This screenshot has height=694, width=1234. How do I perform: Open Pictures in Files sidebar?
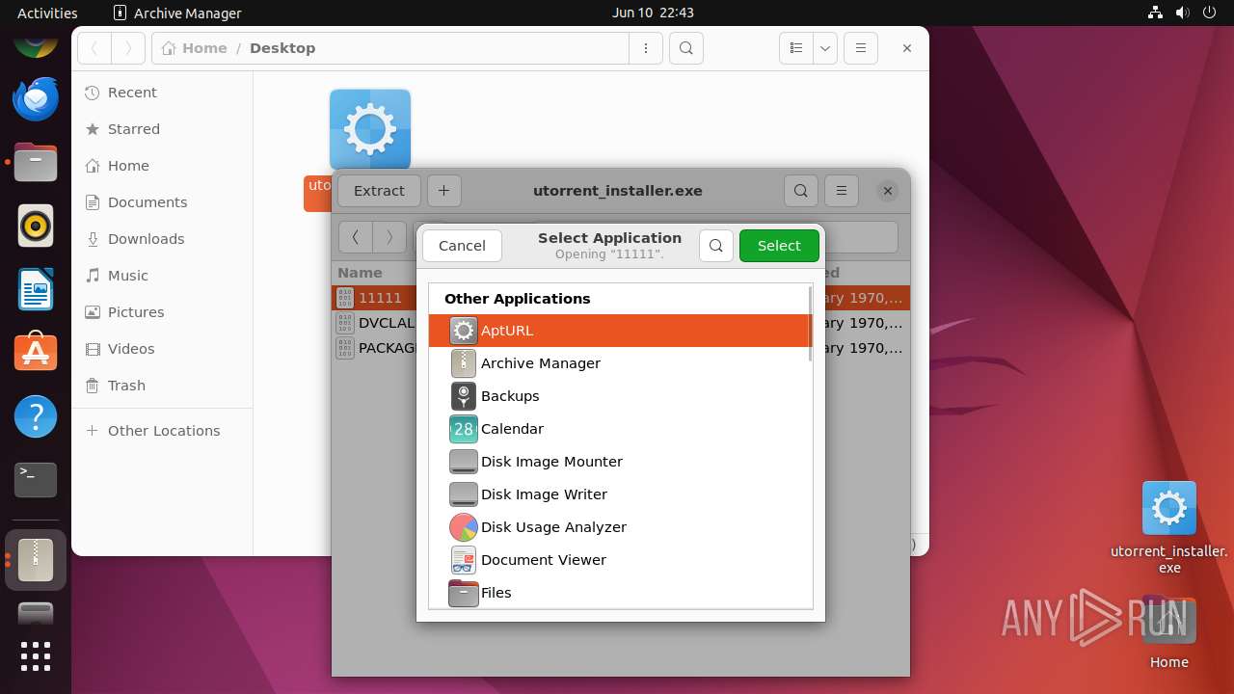click(x=162, y=312)
